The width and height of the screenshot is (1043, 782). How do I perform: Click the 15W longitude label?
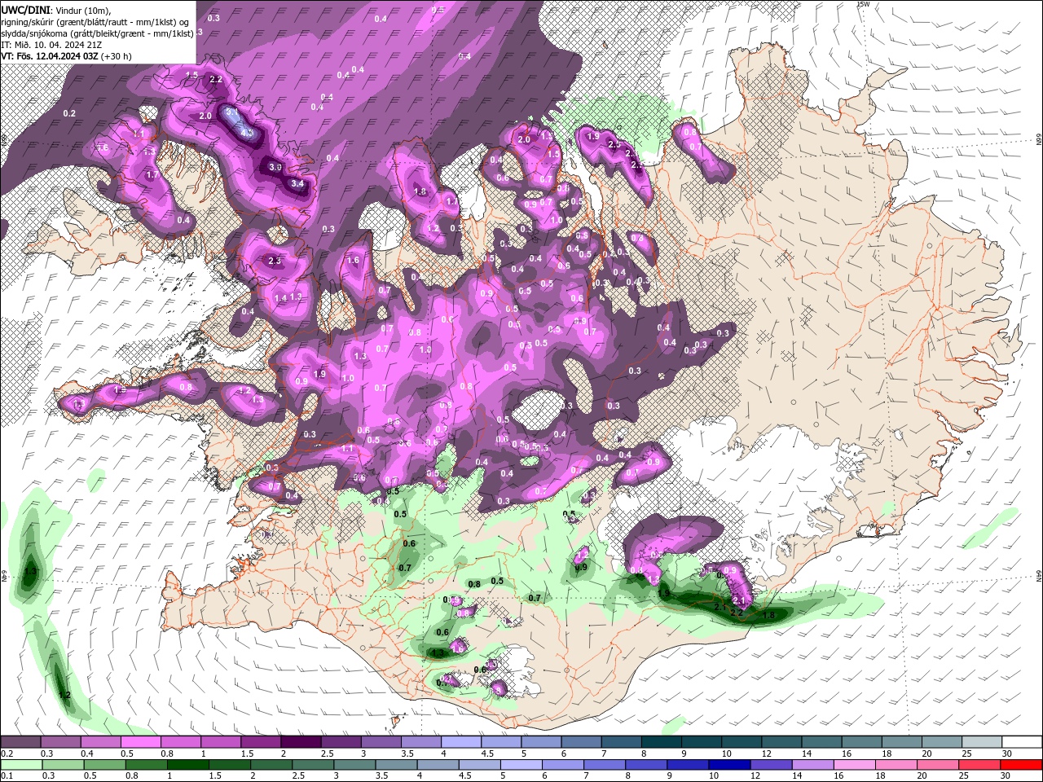click(x=864, y=4)
